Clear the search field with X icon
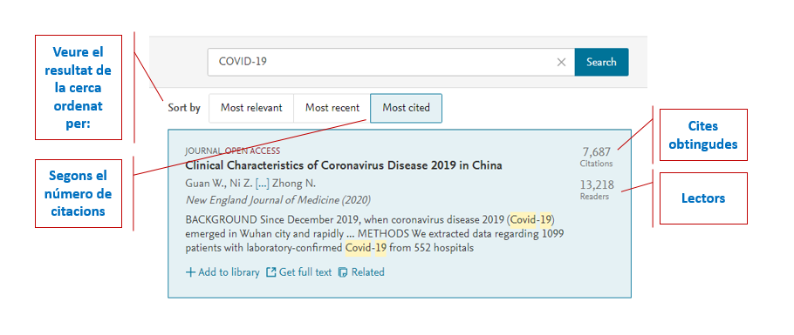This screenshot has height=335, width=794. pos(561,62)
